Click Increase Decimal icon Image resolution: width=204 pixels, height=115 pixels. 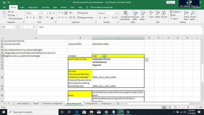click(x=113, y=18)
